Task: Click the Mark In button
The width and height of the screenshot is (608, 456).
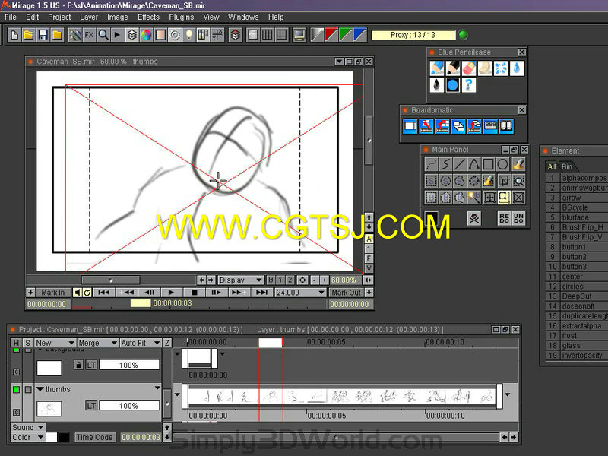Action: [x=52, y=293]
